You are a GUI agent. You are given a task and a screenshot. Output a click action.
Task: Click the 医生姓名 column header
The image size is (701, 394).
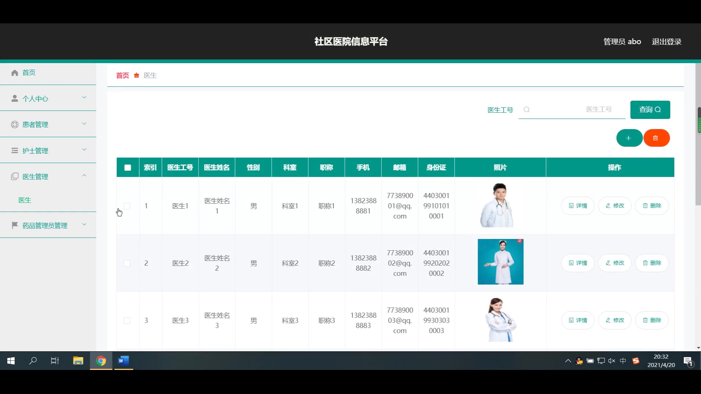[217, 167]
